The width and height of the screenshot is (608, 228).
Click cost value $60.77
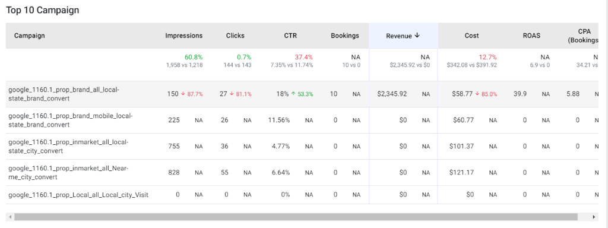tap(463, 120)
